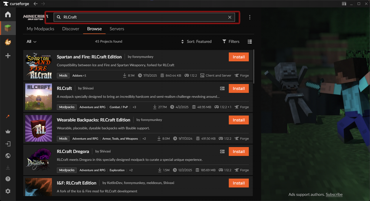Viewport: 370px width, 201px height.
Task: Open author fonnymunkey on Spartan and Fire
Action: pos(143,57)
